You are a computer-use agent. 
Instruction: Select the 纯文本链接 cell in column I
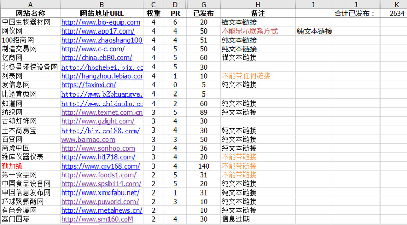tap(313, 31)
